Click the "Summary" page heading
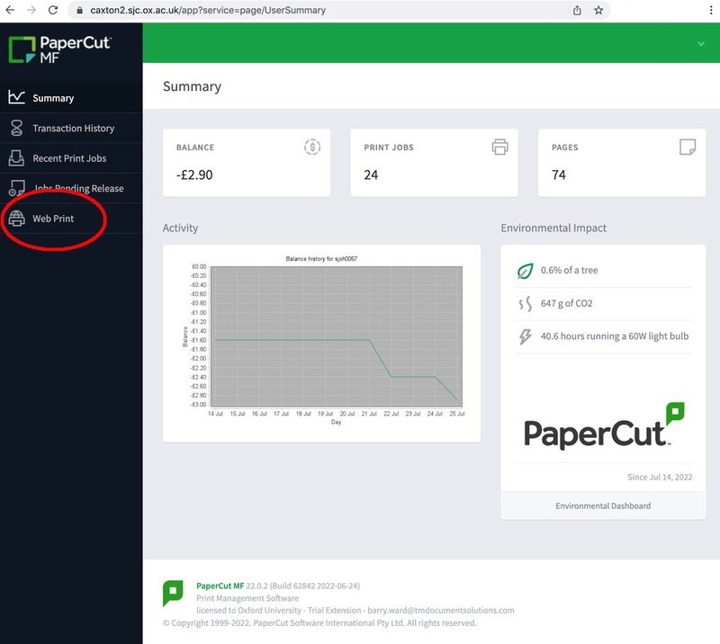 192,86
